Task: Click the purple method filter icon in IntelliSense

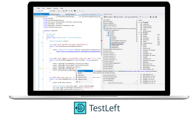Action: (x=80, y=82)
